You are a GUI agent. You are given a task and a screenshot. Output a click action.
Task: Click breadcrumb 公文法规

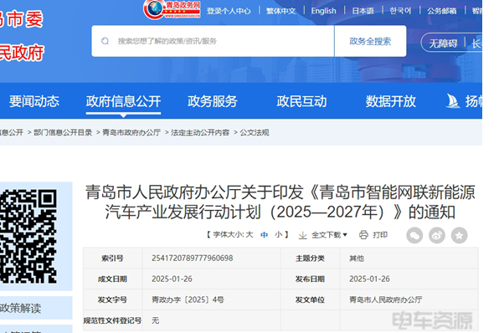click(255, 132)
